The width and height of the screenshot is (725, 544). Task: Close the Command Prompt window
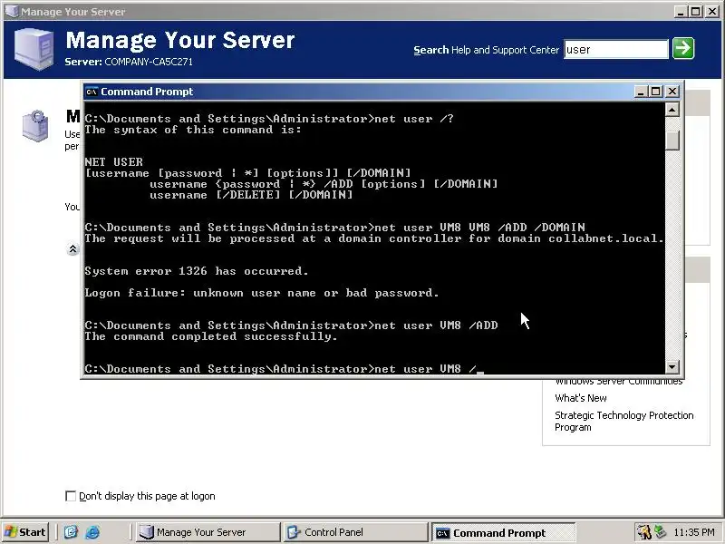coord(672,92)
